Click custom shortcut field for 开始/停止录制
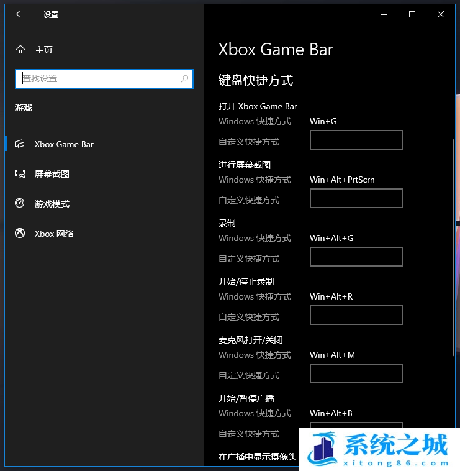This screenshot has width=460, height=471. coord(356,315)
